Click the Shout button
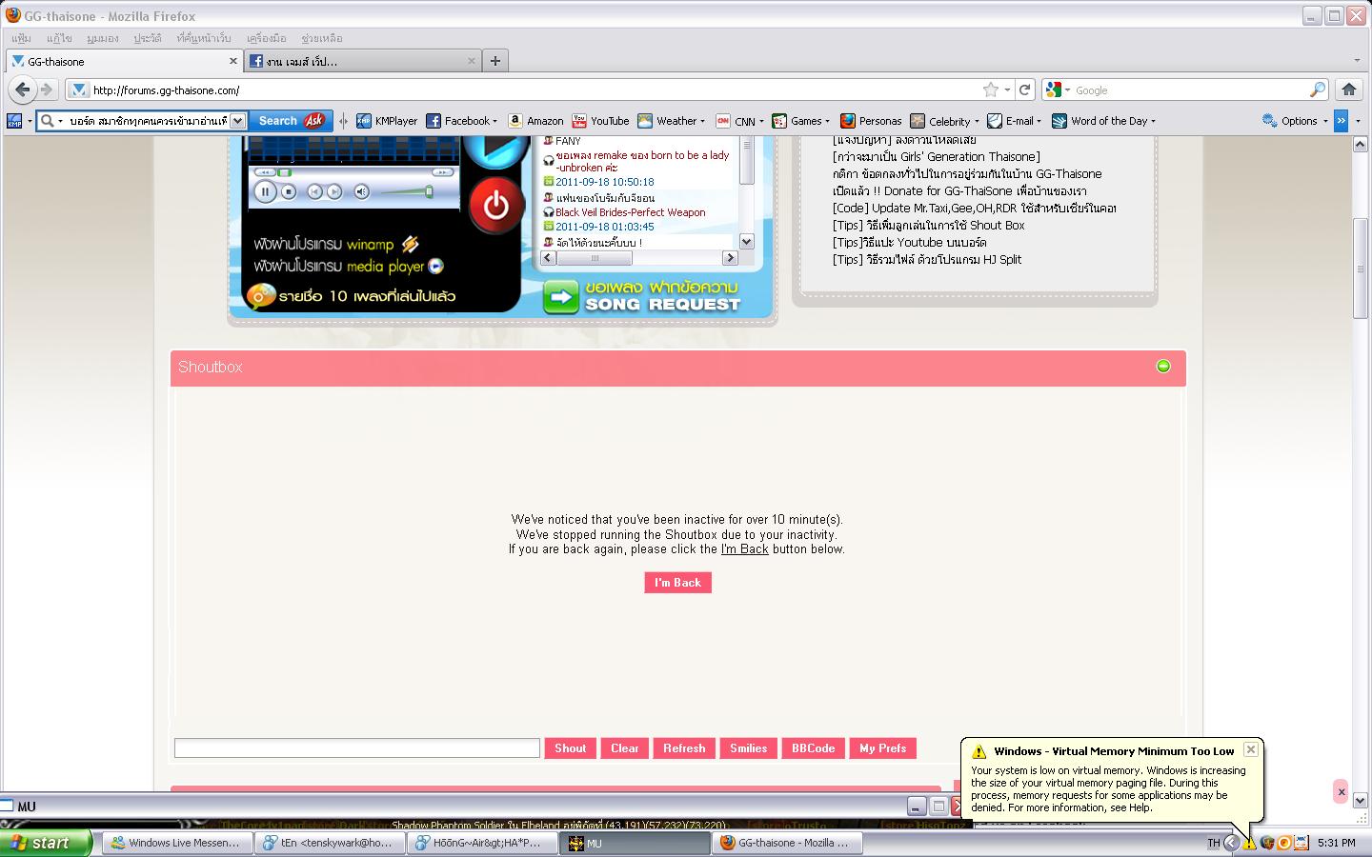This screenshot has width=1372, height=857. pos(571,748)
